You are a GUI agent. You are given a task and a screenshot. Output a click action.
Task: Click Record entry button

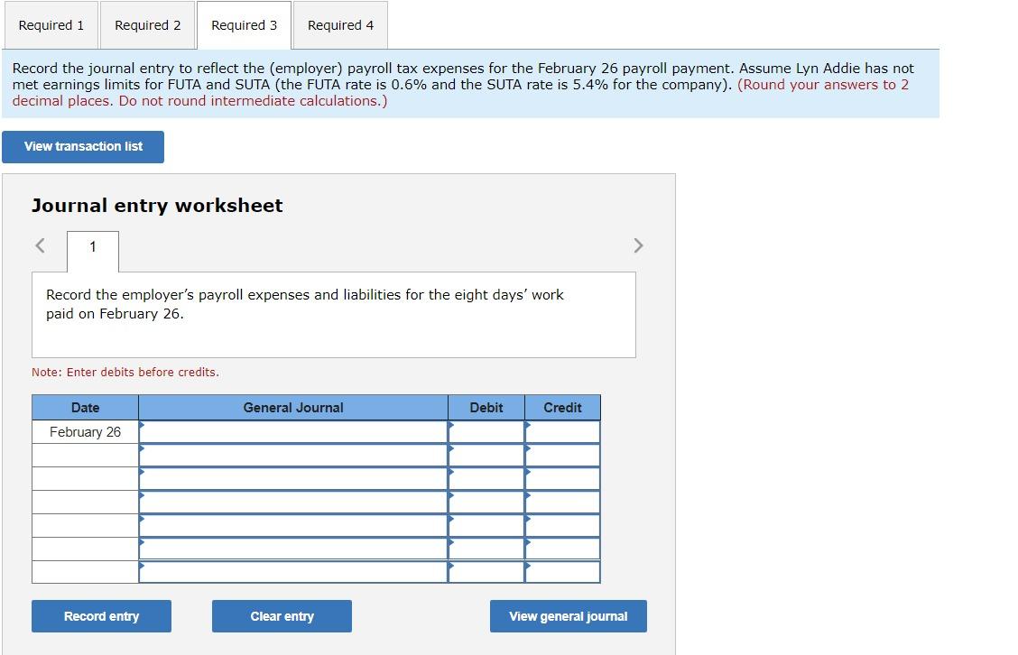pyautogui.click(x=101, y=616)
